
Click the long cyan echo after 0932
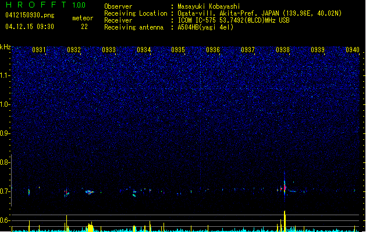(90, 192)
